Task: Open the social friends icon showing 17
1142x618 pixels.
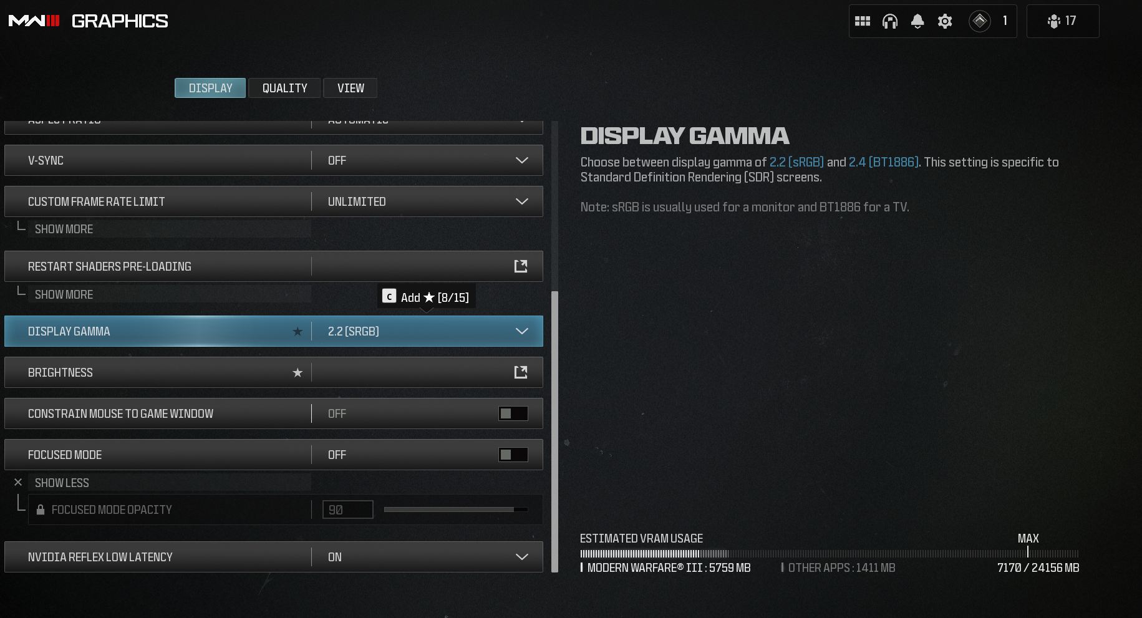Action: pos(1062,21)
